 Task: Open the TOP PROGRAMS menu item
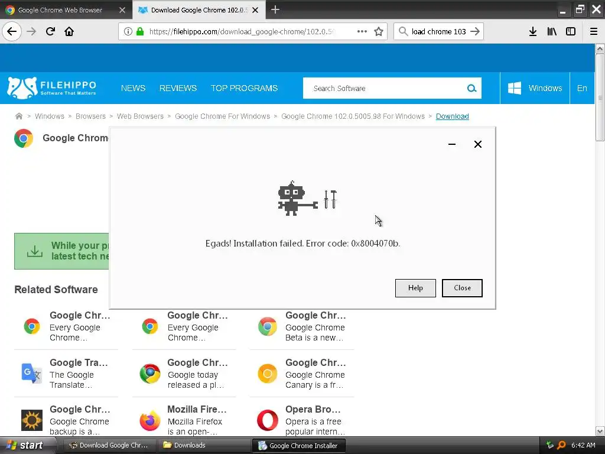click(x=244, y=88)
